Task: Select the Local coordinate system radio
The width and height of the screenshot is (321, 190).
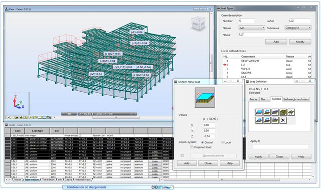Action: coord(222,142)
